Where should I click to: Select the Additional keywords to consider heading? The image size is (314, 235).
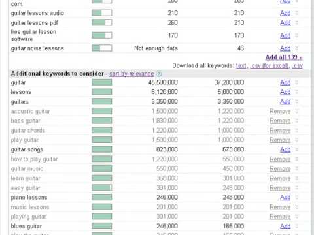click(x=58, y=74)
